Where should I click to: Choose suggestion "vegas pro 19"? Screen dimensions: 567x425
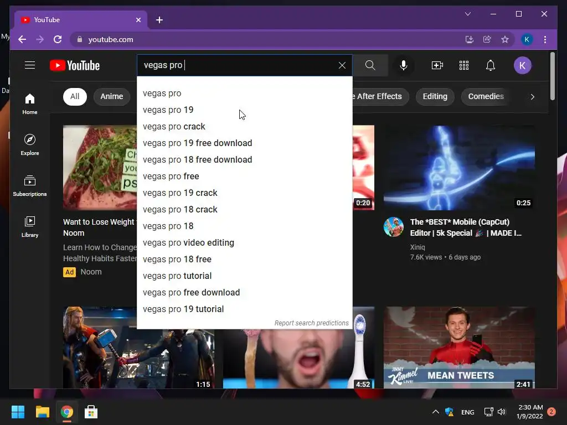(244, 110)
